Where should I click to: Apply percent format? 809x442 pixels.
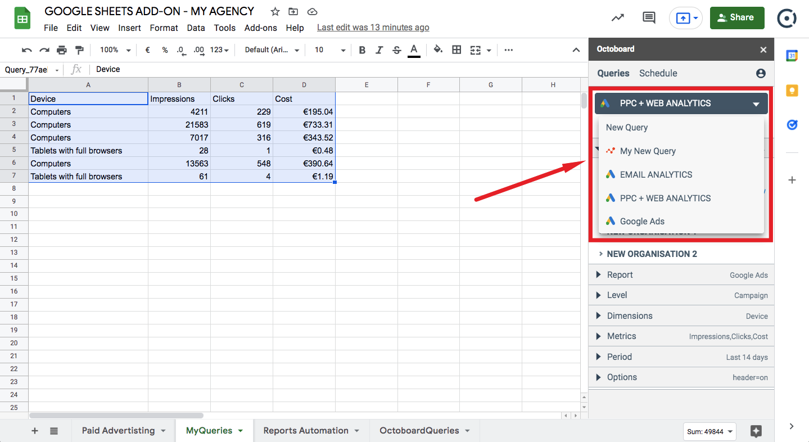(165, 50)
